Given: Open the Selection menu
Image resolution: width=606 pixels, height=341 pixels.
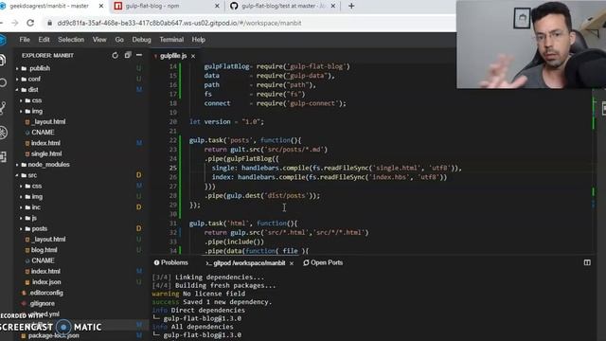Looking at the screenshot, I should click(x=71, y=40).
